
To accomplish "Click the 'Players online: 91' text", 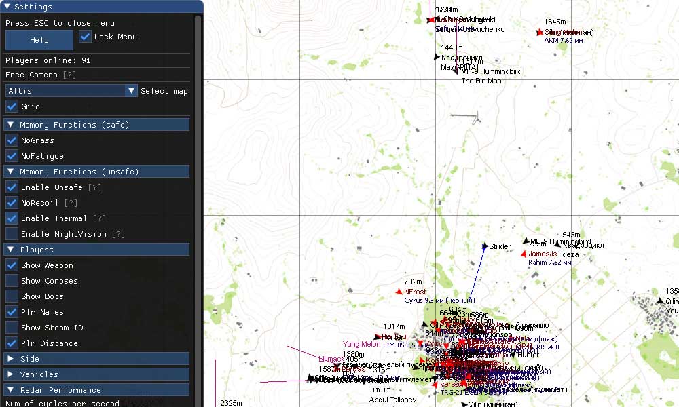I will coord(48,60).
